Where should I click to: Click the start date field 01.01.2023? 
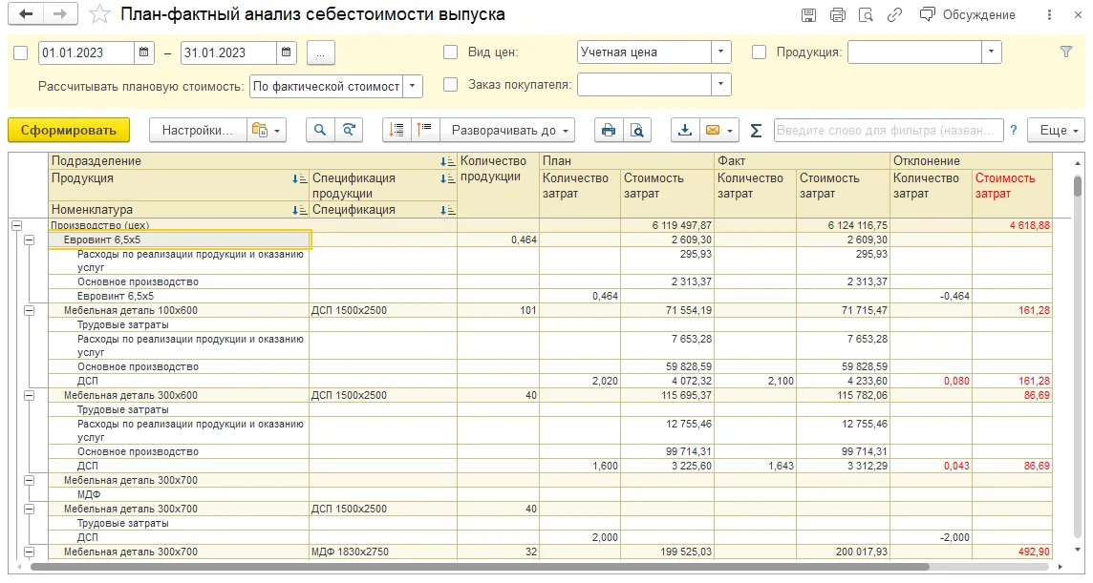[86, 52]
